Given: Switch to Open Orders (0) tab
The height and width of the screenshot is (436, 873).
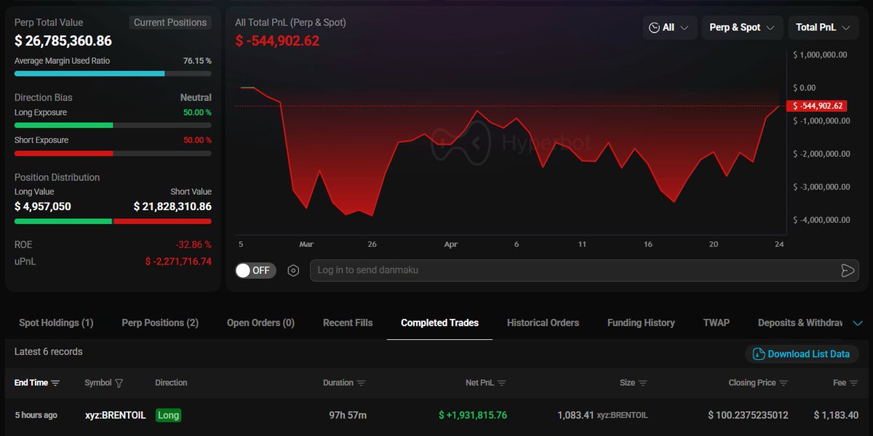Looking at the screenshot, I should click(260, 323).
